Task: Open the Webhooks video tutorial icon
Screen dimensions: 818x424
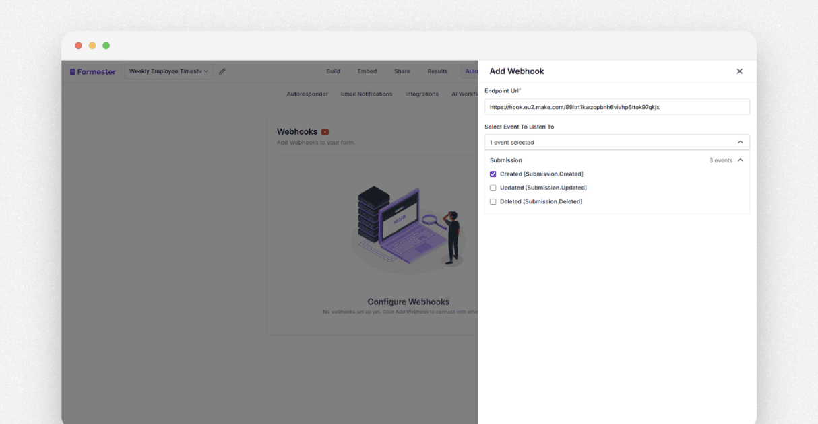Action: click(325, 131)
